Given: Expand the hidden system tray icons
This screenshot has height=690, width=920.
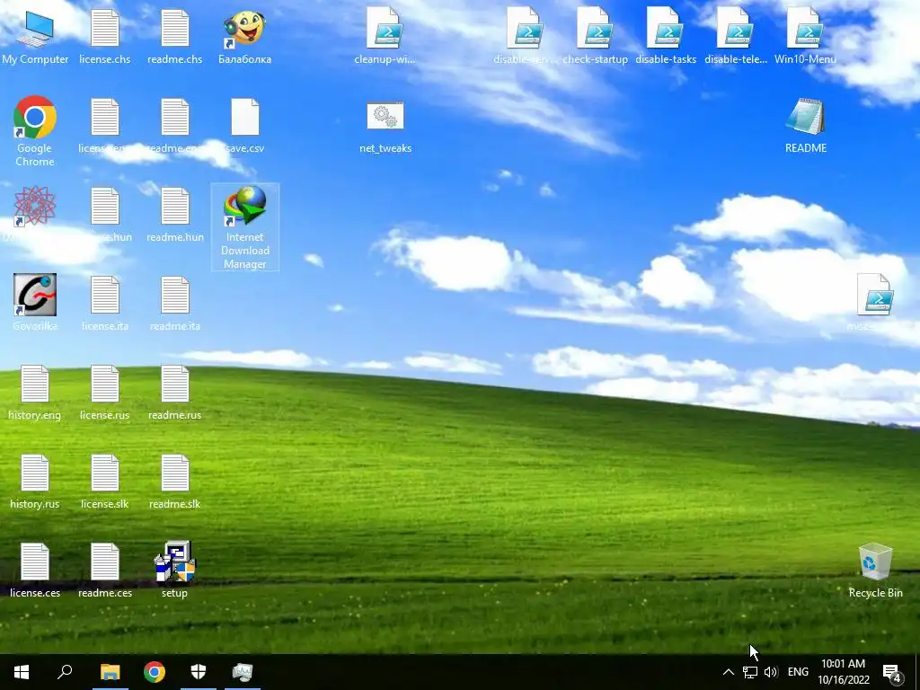Looking at the screenshot, I should pos(728,672).
